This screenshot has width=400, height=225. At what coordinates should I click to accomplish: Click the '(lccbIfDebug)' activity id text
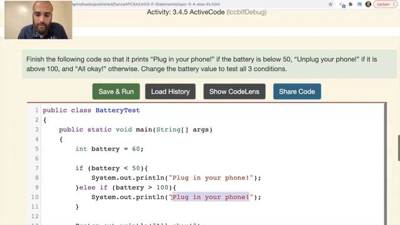(246, 12)
